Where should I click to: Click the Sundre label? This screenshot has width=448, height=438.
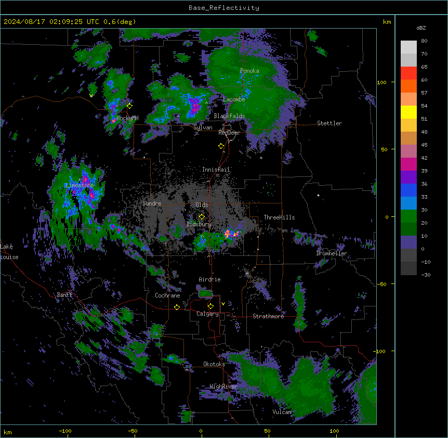(x=152, y=203)
